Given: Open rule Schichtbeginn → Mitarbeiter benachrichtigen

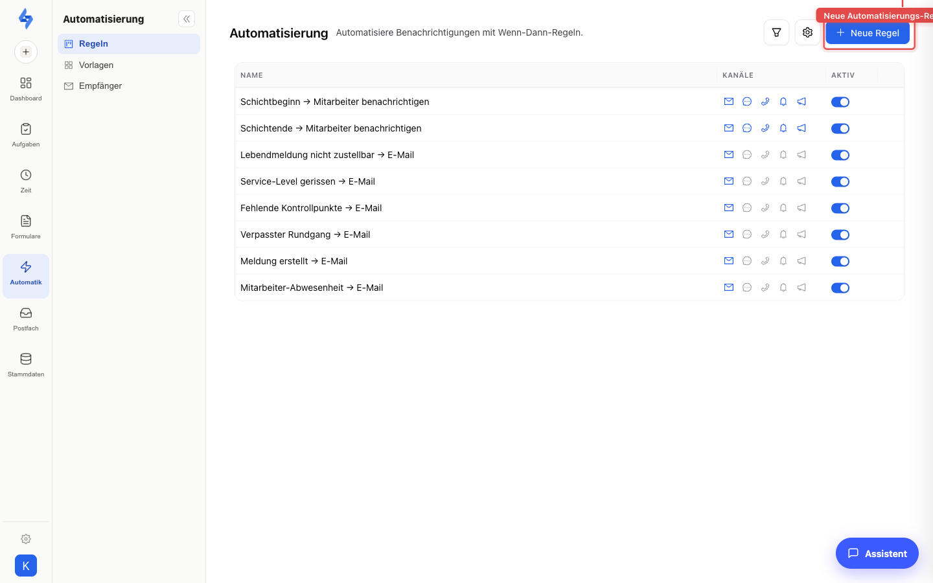Looking at the screenshot, I should pos(335,102).
